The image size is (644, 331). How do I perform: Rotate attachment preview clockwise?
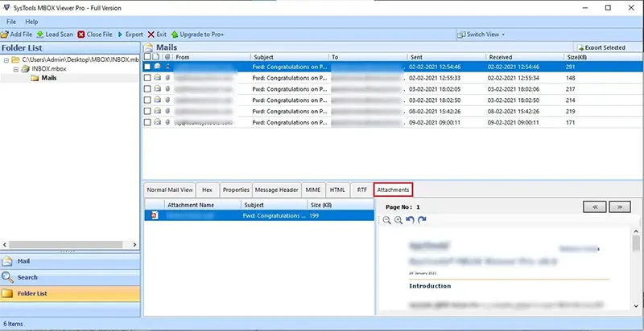422,220
